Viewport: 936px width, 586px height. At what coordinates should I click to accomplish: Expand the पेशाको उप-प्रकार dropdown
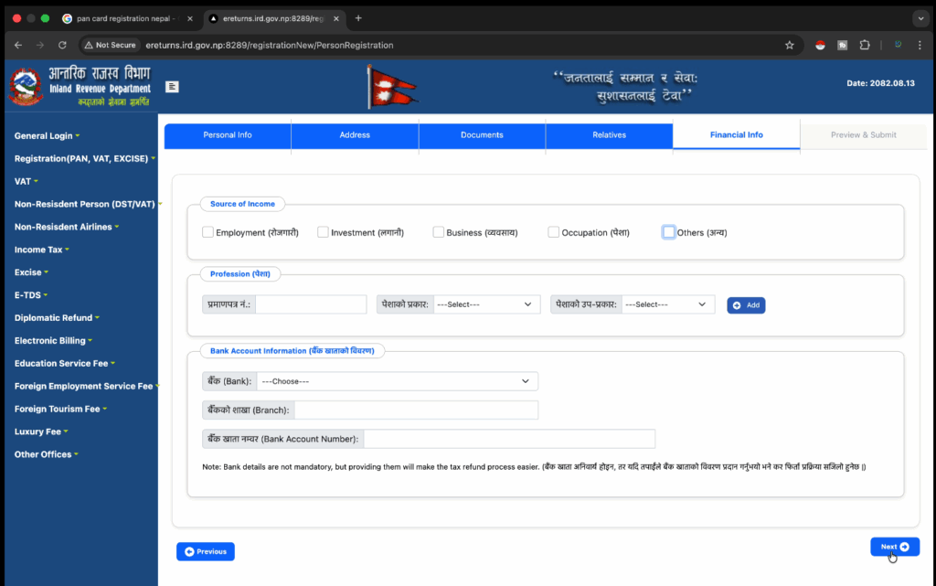click(x=667, y=304)
